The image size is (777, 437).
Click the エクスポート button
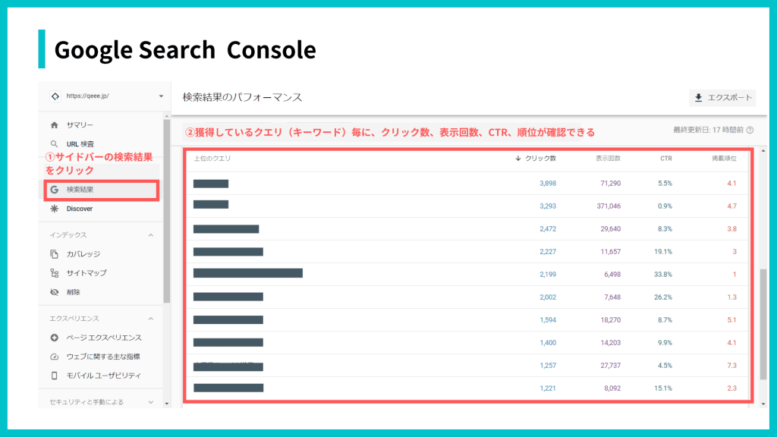[722, 98]
